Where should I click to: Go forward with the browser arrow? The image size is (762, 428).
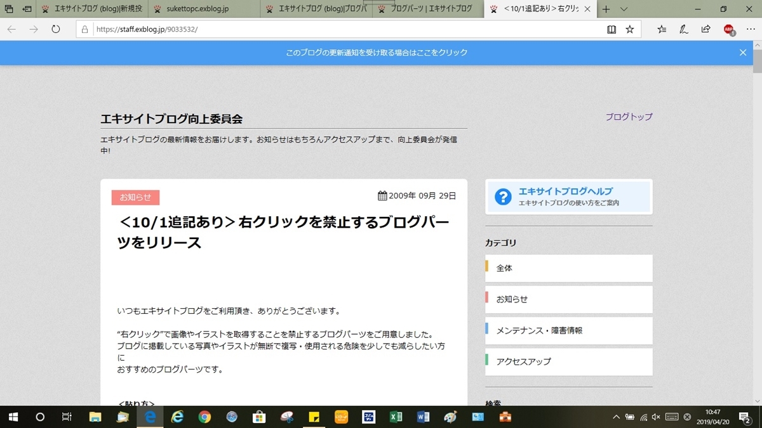coord(34,29)
